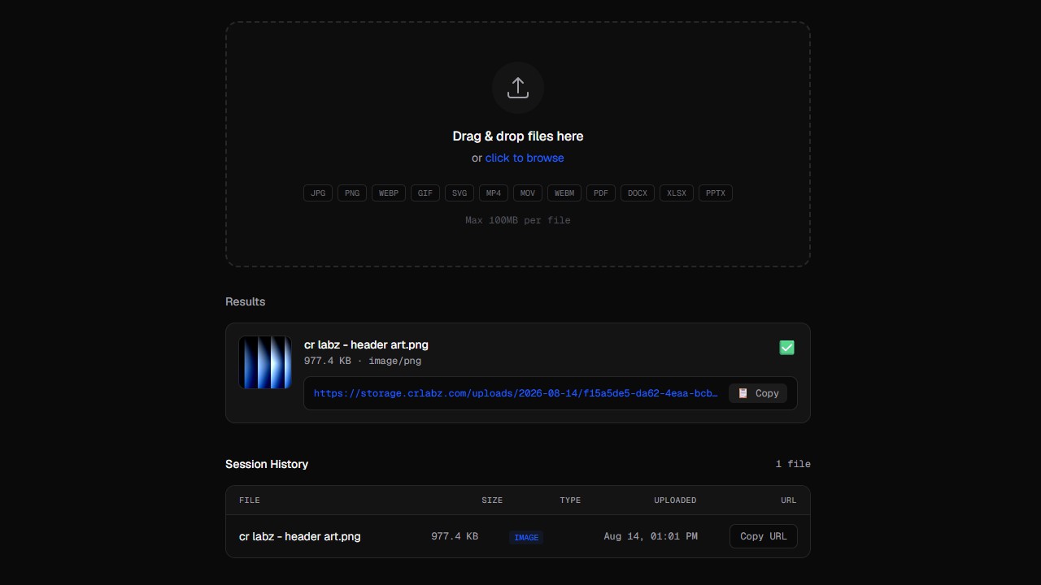Click Copy URL in Session History
Screen dimensions: 1041x585
[x=764, y=536]
